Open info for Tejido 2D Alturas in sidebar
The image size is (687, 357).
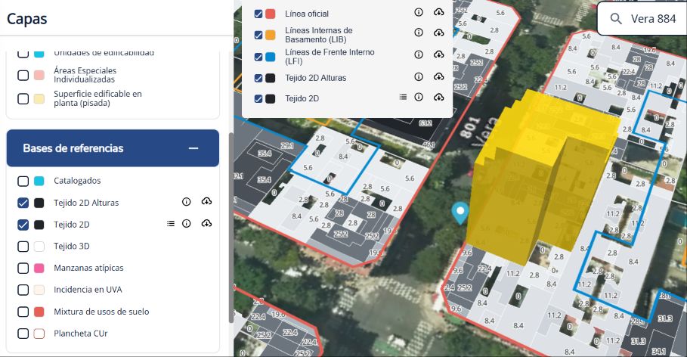[x=186, y=202]
